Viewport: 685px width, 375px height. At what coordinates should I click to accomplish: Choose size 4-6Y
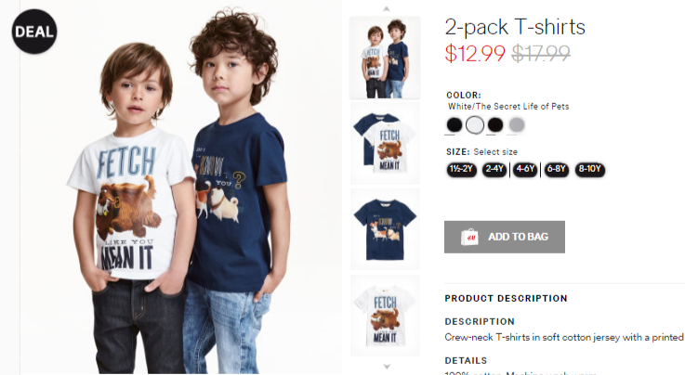pyautogui.click(x=525, y=169)
